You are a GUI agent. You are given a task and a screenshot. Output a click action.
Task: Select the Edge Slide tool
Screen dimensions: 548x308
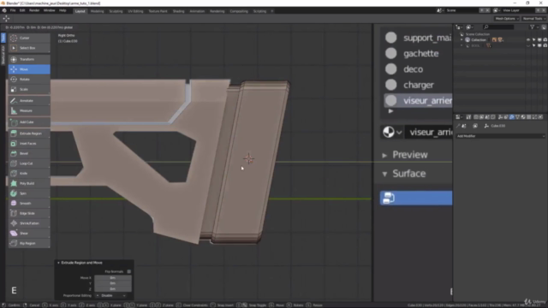(x=29, y=213)
